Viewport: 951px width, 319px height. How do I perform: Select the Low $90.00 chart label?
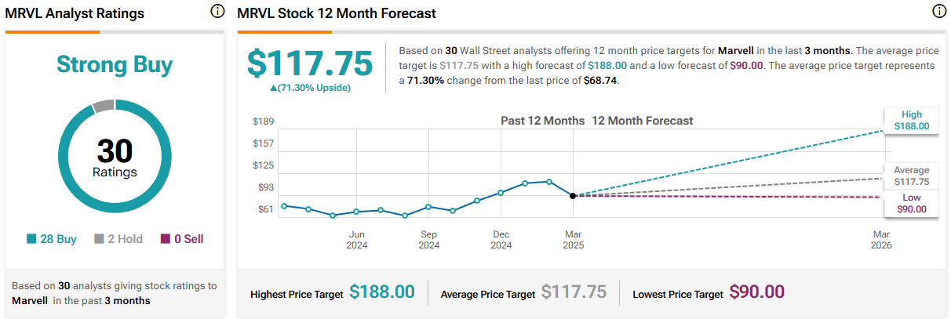912,203
